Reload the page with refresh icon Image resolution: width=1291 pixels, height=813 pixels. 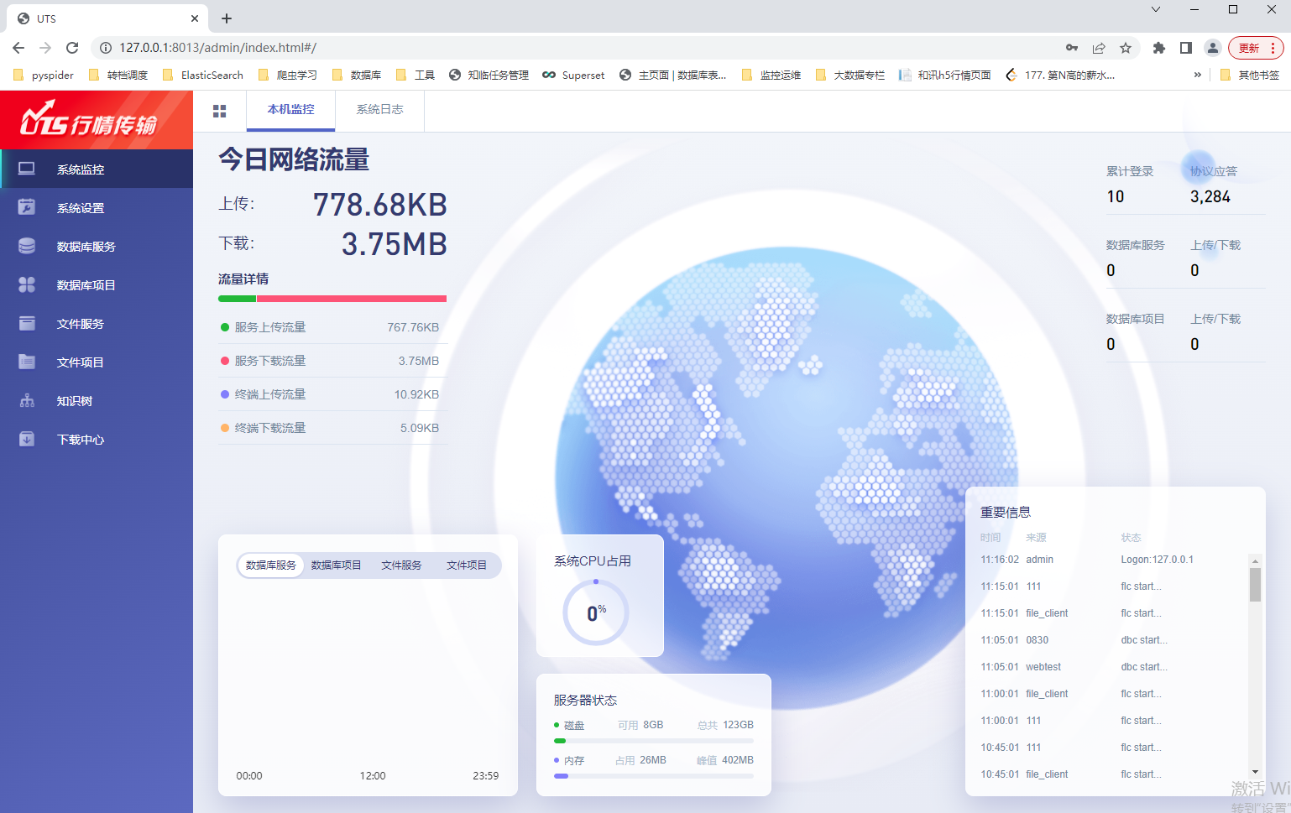[72, 48]
